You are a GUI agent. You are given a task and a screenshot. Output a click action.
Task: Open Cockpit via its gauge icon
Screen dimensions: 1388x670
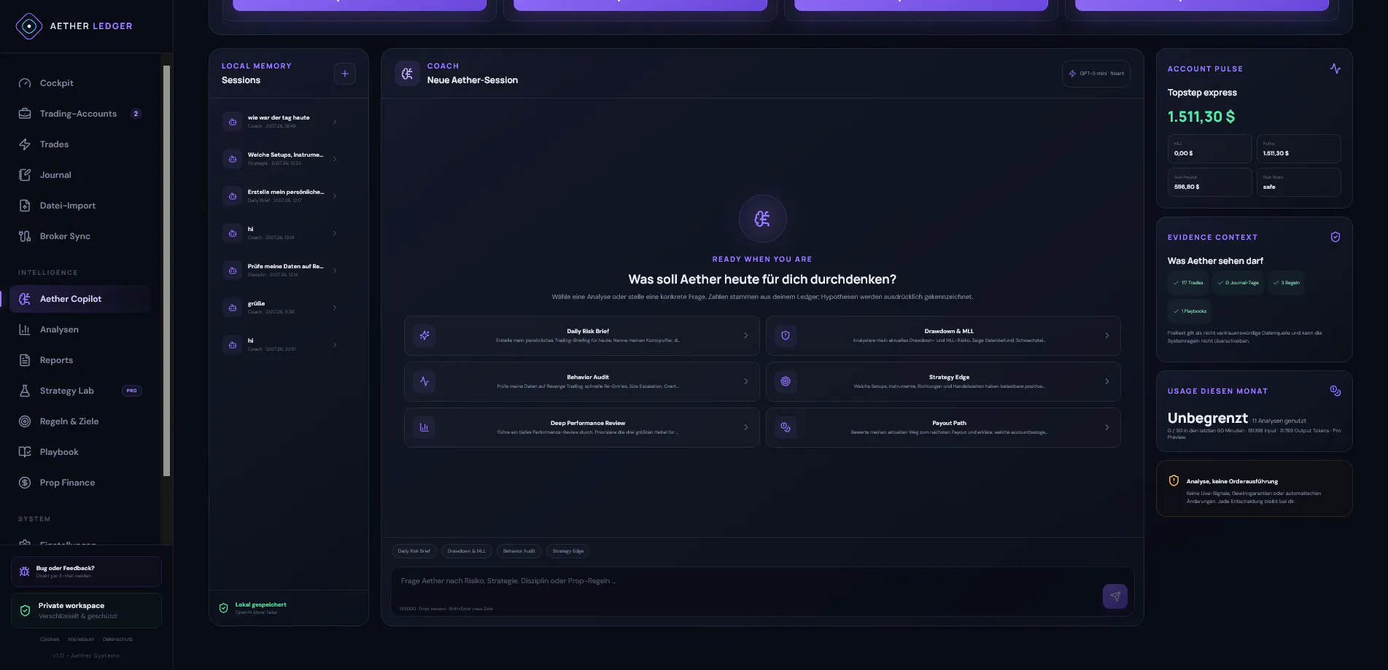pos(25,83)
